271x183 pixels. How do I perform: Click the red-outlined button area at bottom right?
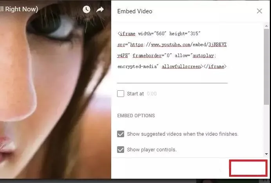pos(248,168)
